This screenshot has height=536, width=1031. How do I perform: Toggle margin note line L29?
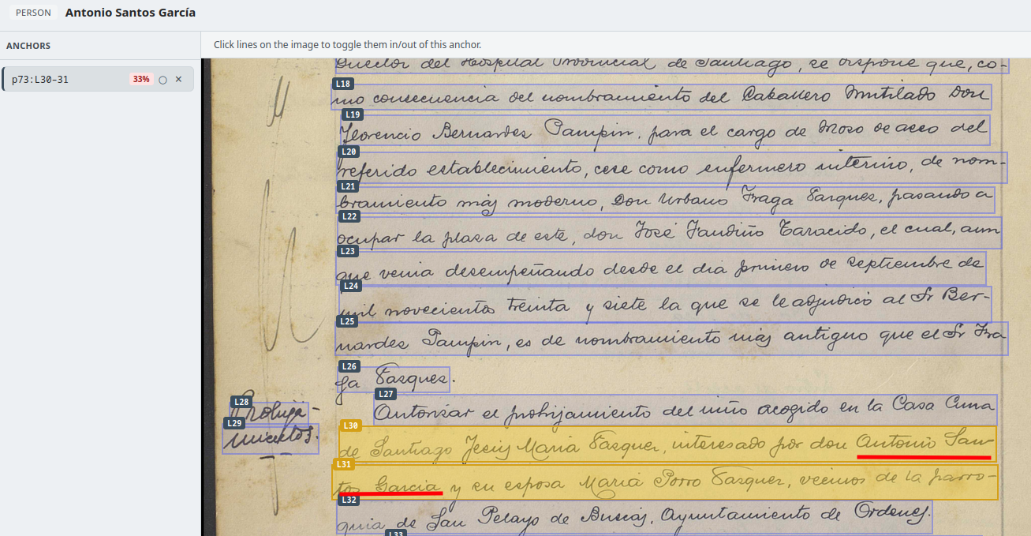pyautogui.click(x=271, y=437)
